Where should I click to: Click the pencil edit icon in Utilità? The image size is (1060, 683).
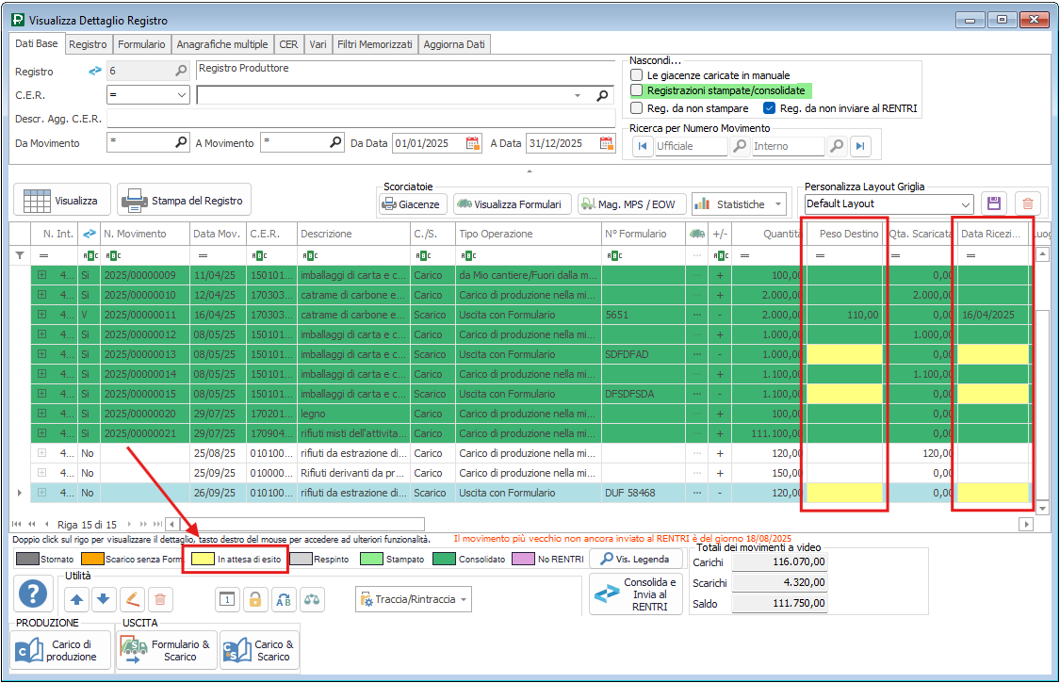[x=133, y=599]
